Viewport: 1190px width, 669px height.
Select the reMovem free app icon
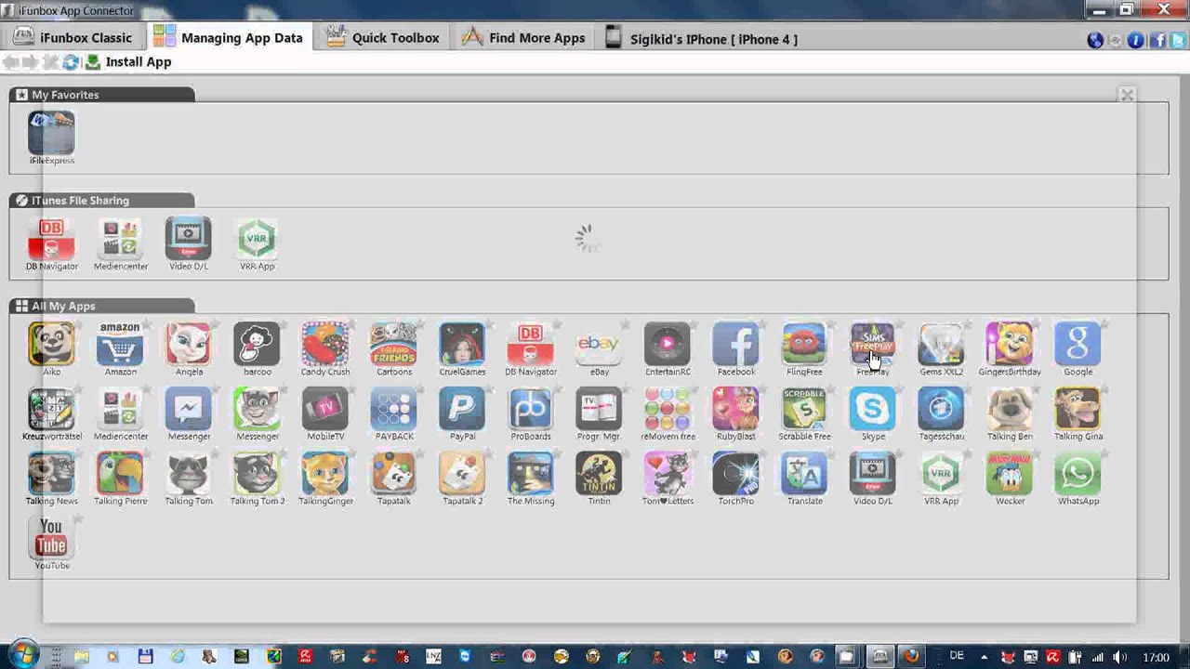coord(668,409)
